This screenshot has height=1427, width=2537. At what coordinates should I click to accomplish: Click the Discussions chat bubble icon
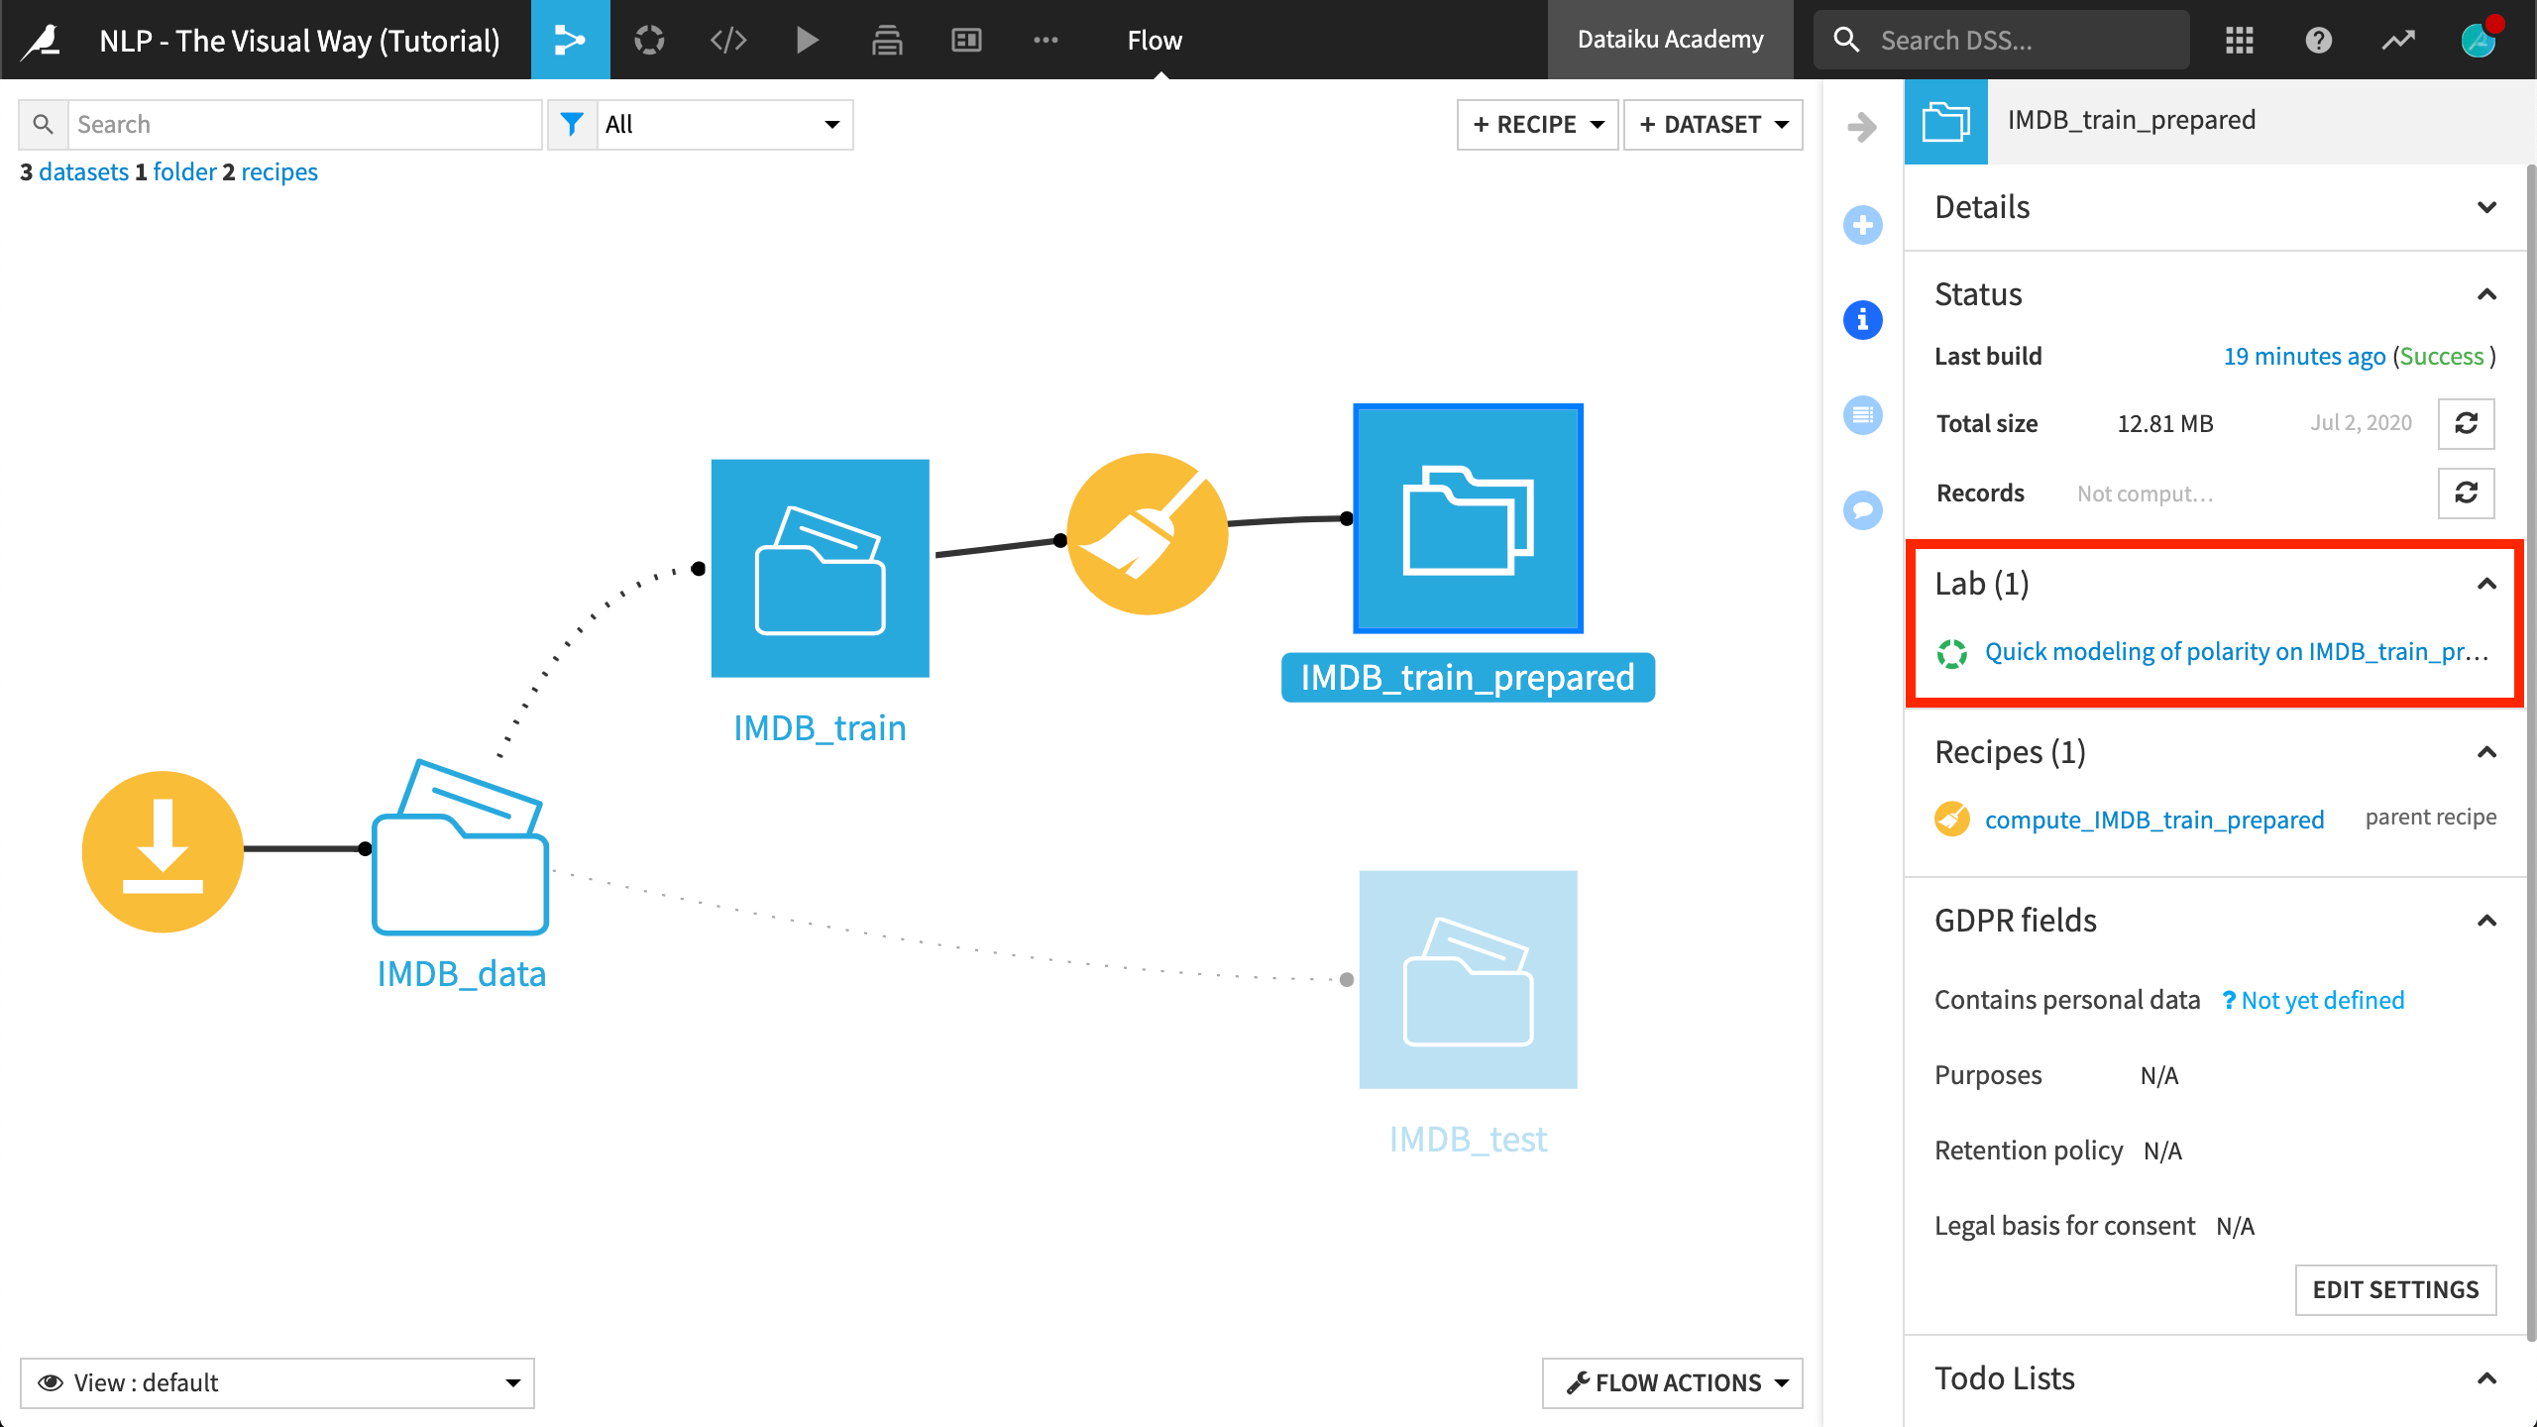tap(1862, 510)
